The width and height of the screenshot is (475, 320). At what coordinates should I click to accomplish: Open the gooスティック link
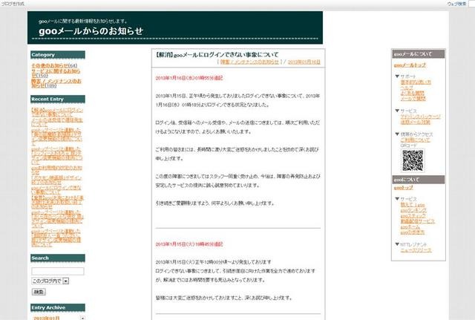click(413, 216)
